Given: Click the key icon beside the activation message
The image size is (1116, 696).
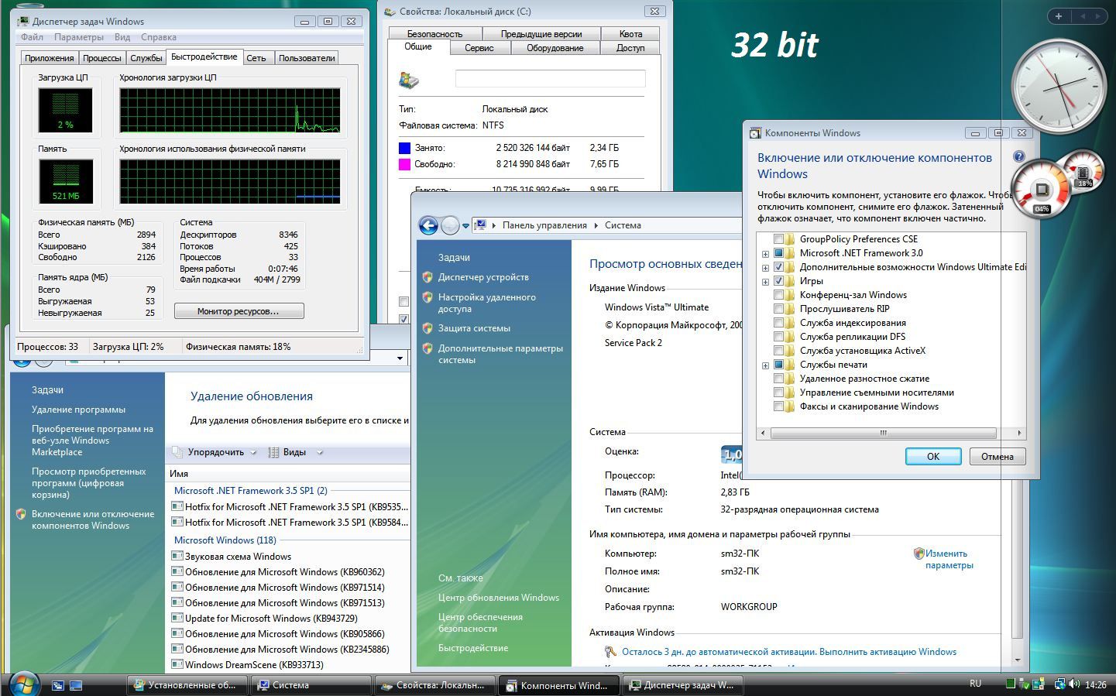Looking at the screenshot, I should (x=610, y=652).
